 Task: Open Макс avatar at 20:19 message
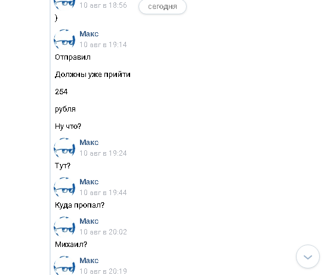pyautogui.click(x=64, y=265)
